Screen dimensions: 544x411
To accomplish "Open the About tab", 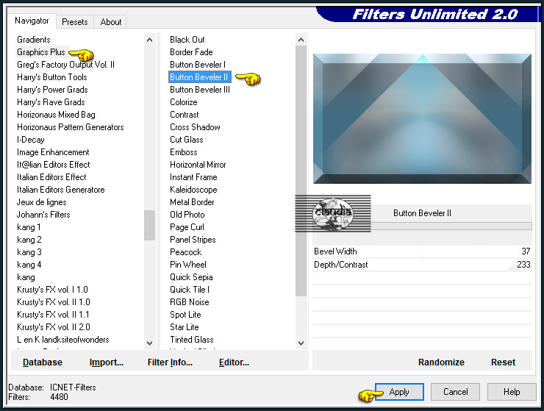I will pos(111,22).
